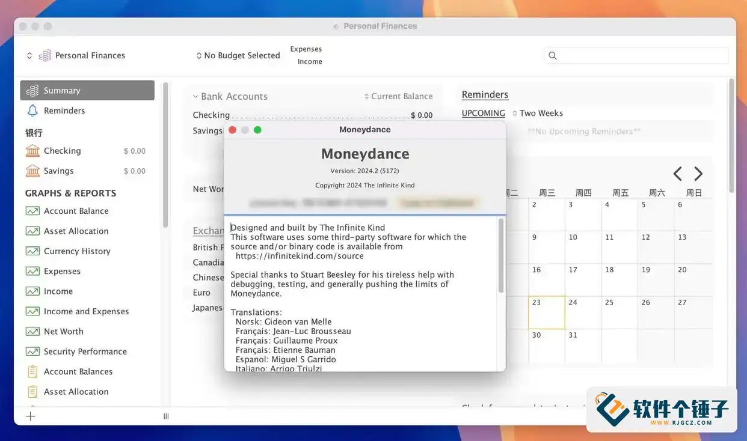
Task: Click the Reminders heading link
Action: 485,94
